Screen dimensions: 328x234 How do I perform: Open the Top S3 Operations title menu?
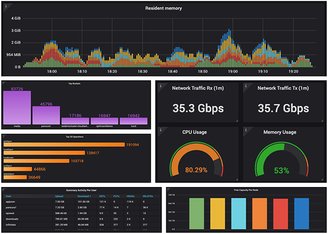click(x=75, y=137)
